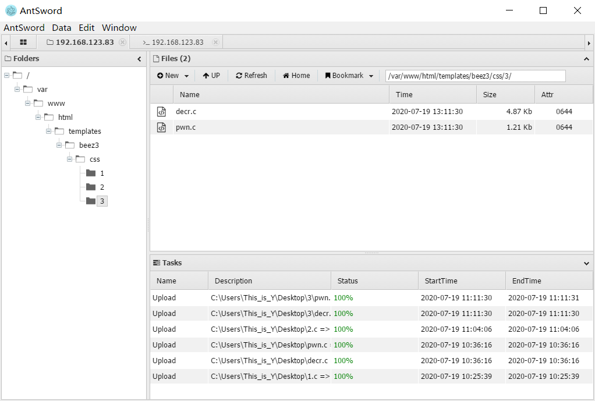Click the Tasks Status column header
This screenshot has height=401, width=595.
click(374, 281)
